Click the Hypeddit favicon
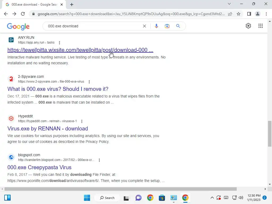This screenshot has height=204, width=272. (11, 118)
